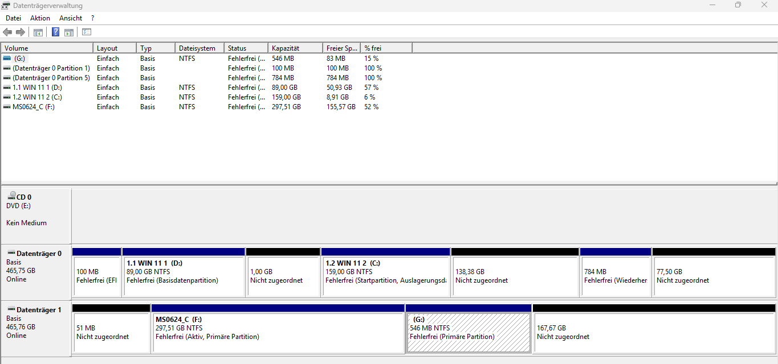Open the Datei menu
This screenshot has width=778, height=364.
pos(13,18)
